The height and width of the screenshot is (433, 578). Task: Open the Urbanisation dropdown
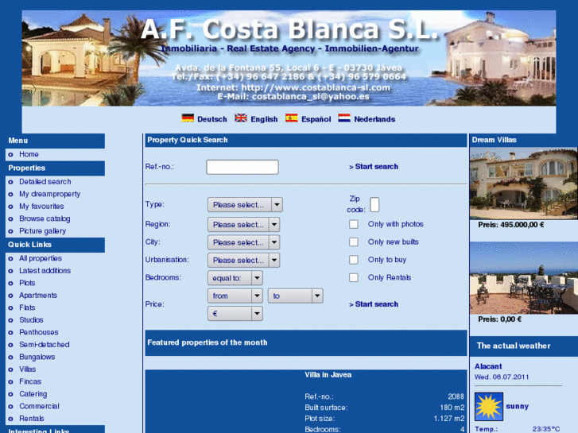pos(243,260)
